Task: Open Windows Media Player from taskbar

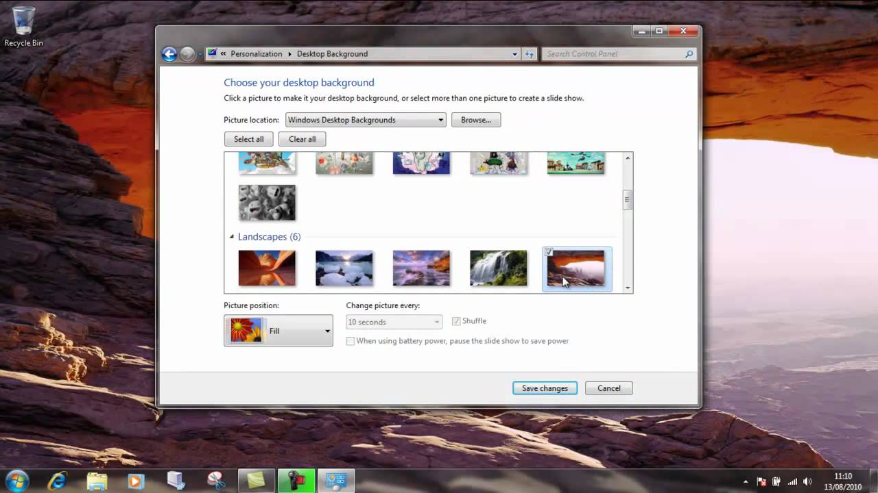Action: point(135,481)
